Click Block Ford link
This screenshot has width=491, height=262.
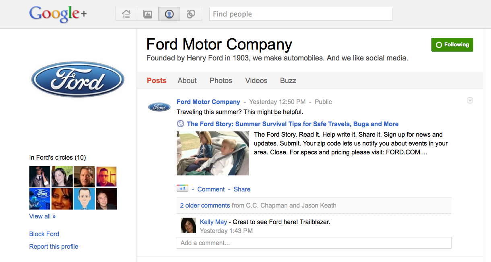pyautogui.click(x=44, y=234)
